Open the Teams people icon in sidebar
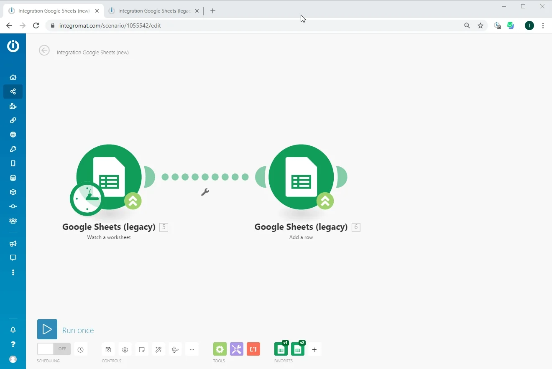 13,221
